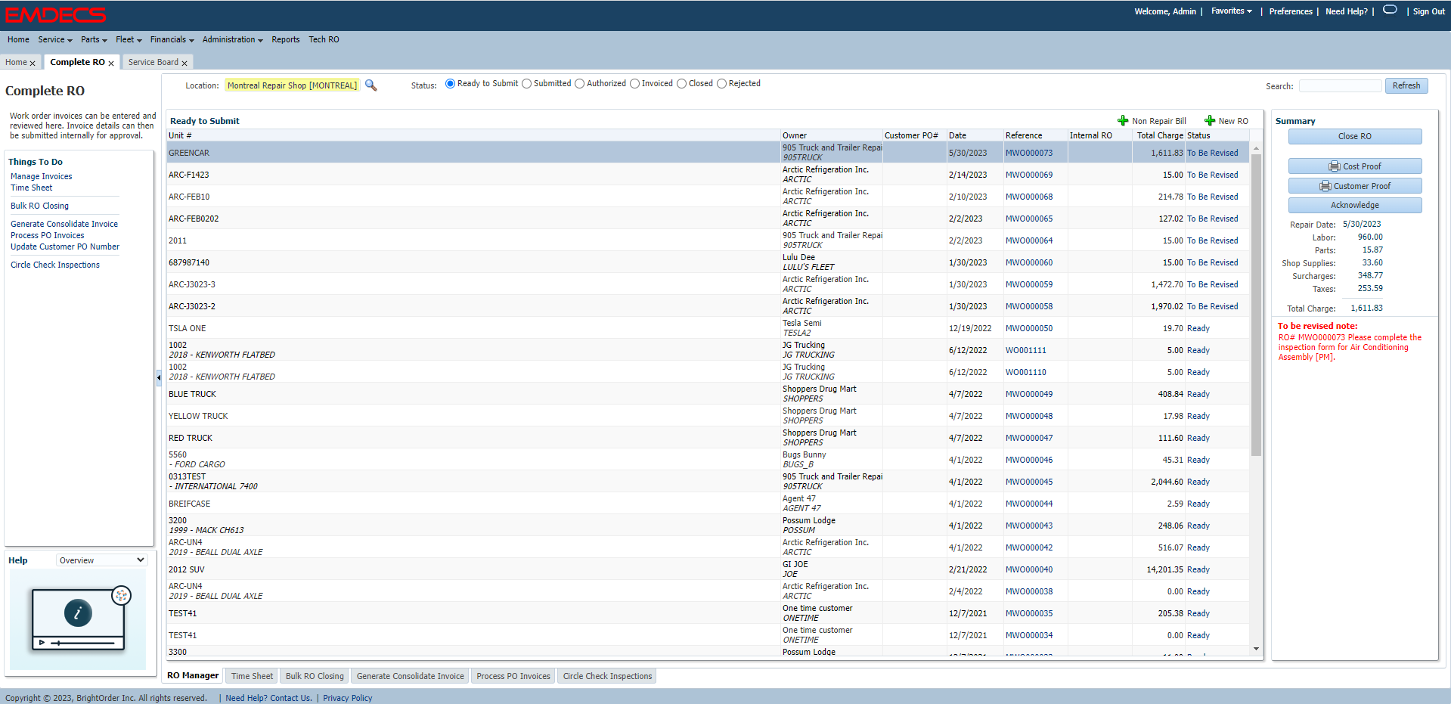Close the Home tab with its X

click(33, 64)
